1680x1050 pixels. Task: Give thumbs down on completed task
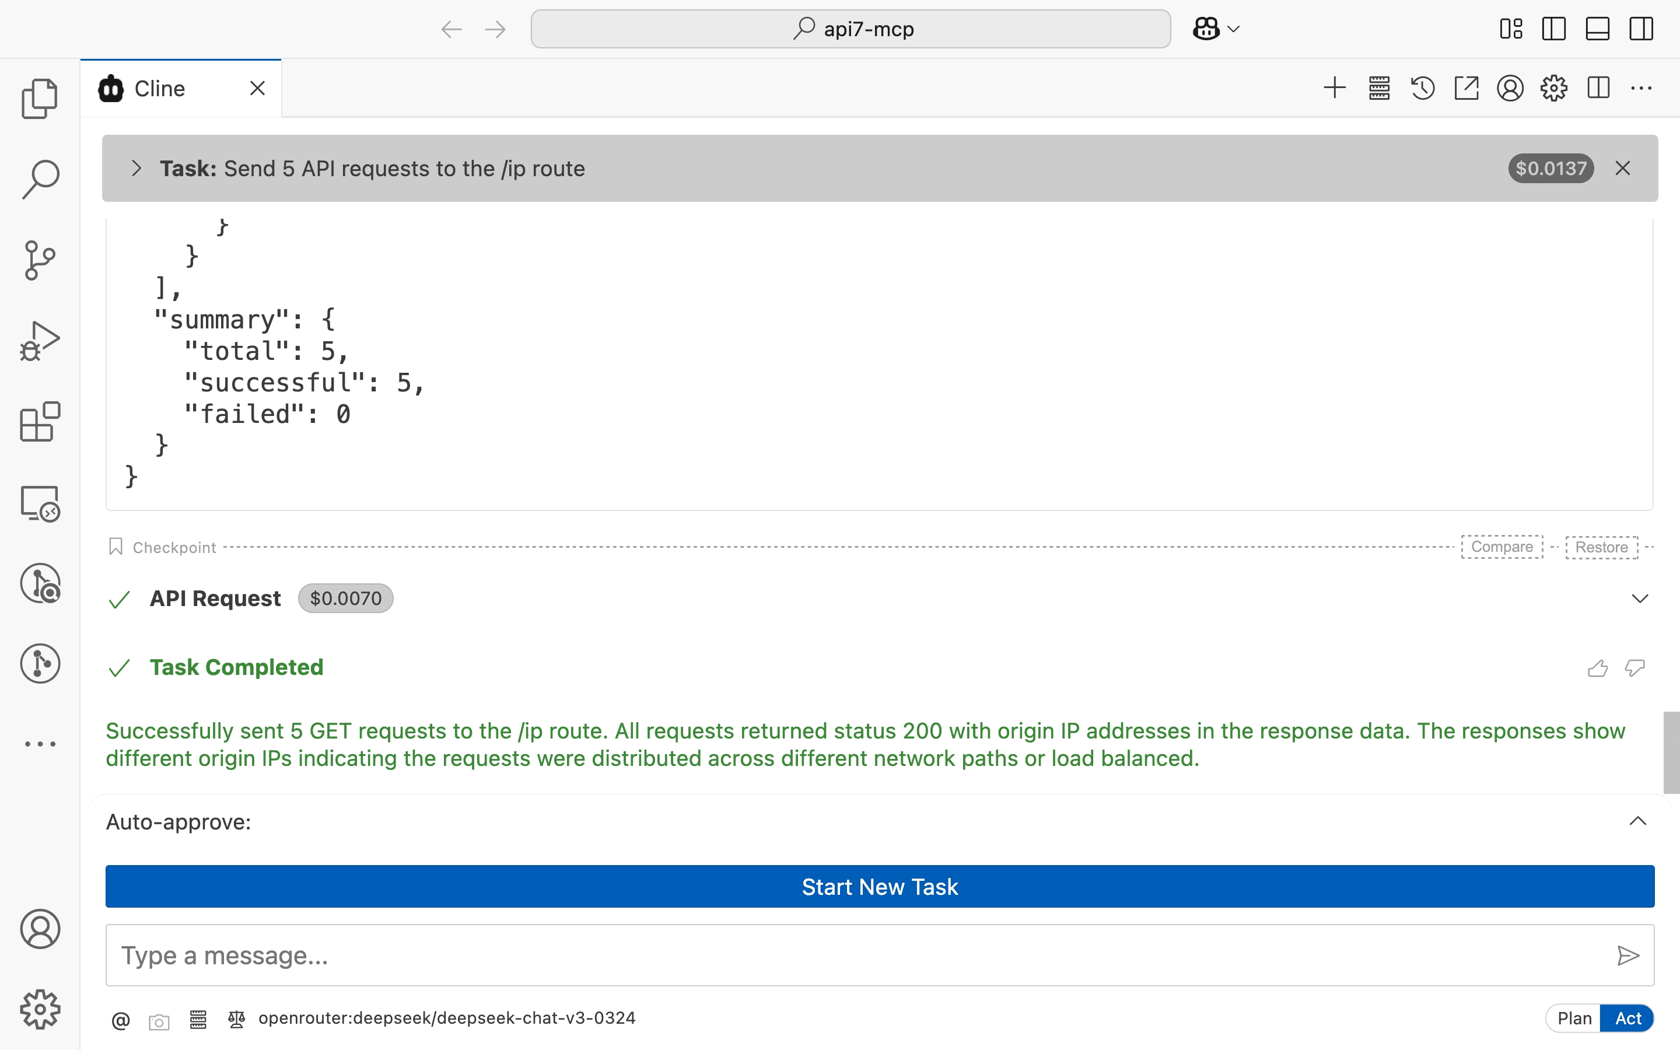pos(1635,668)
